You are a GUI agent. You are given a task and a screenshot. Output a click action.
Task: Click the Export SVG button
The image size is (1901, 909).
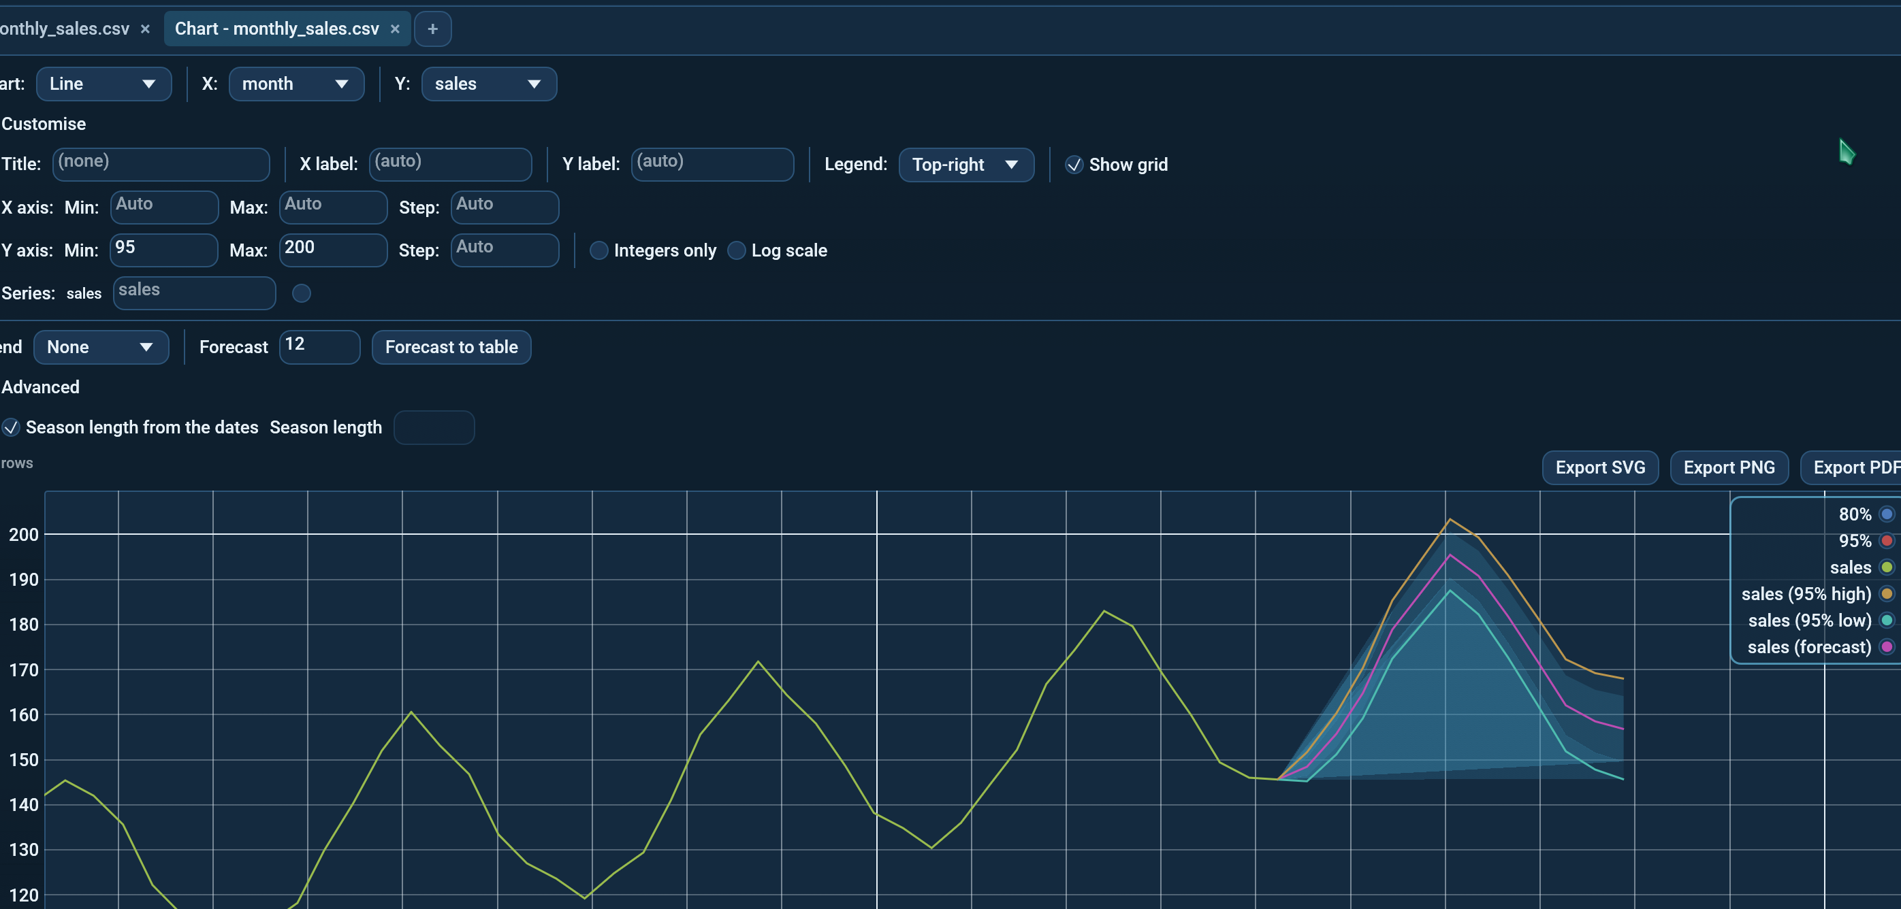click(1600, 467)
